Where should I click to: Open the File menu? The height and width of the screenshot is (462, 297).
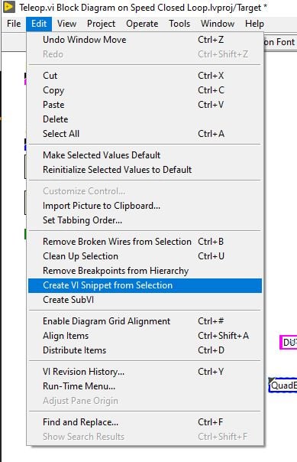click(x=14, y=24)
